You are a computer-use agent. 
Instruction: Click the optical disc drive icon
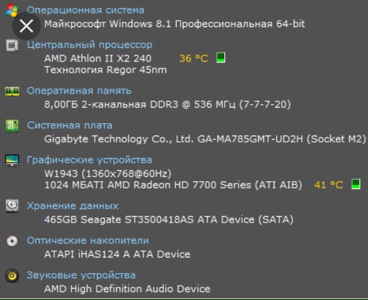pyautogui.click(x=11, y=241)
